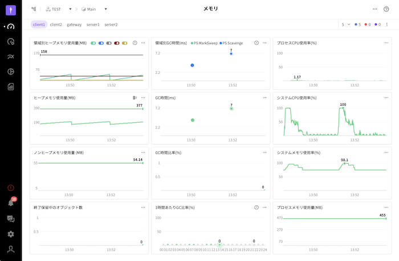399x261 pixels.
Task: Click the notification bell with badge 10
Action: 10,203
